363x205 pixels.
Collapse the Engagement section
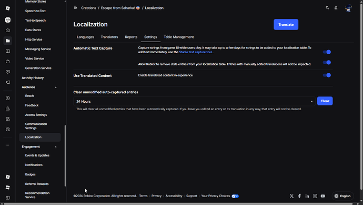coord(56,147)
